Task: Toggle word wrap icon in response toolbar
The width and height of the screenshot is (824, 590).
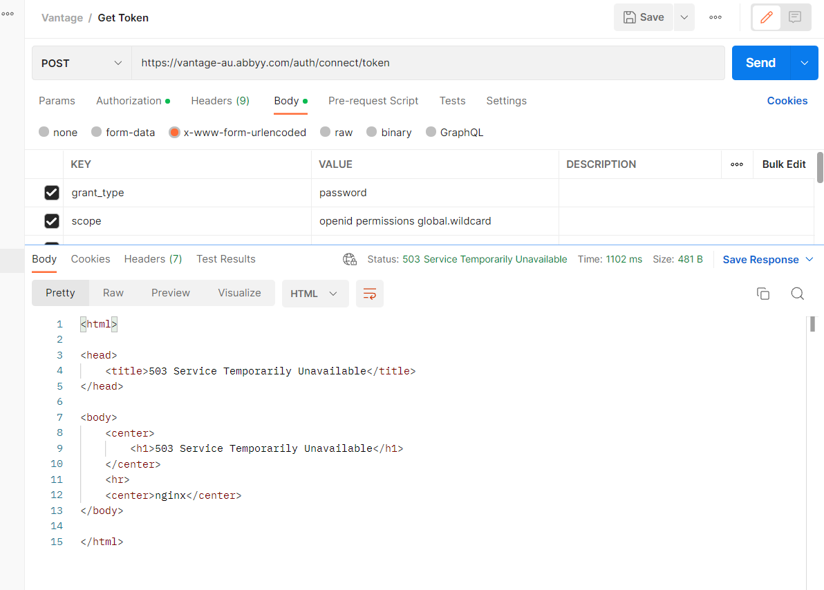Action: click(369, 294)
